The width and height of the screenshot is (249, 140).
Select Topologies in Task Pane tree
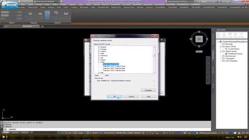point(230,58)
